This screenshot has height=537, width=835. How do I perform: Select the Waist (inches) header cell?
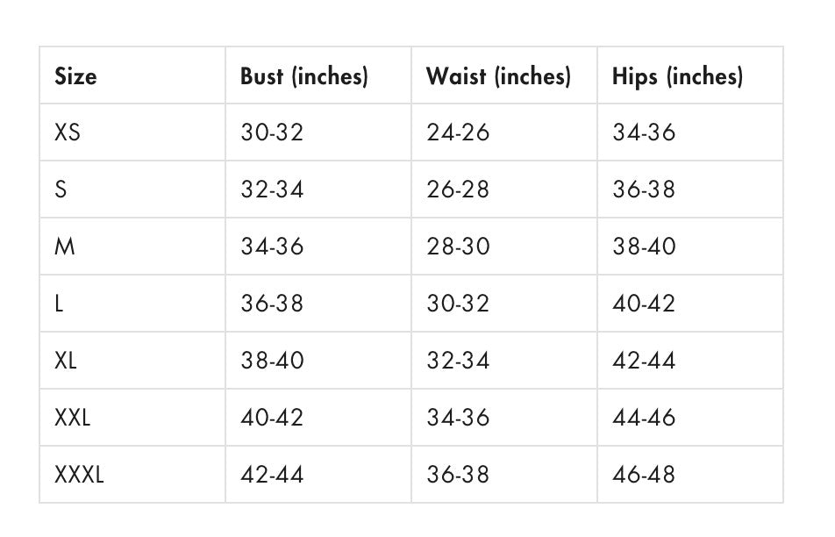click(498, 76)
